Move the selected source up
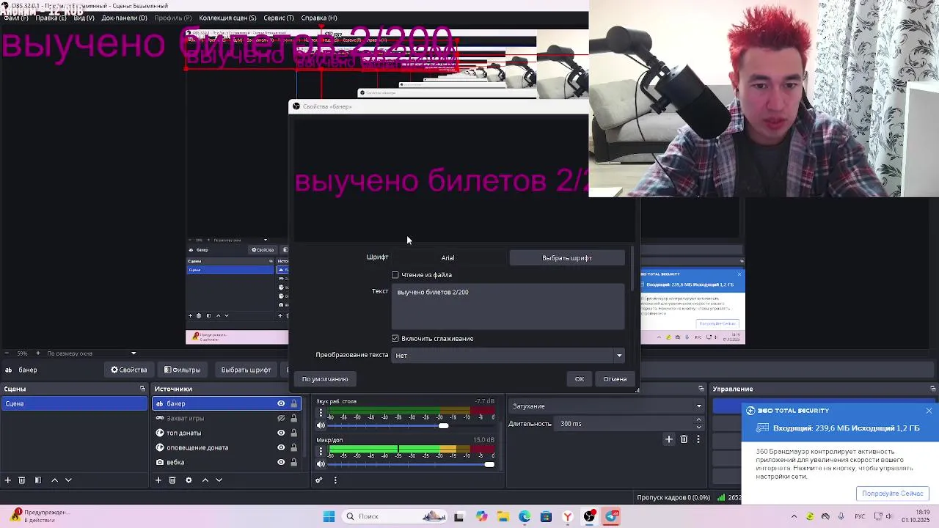The width and height of the screenshot is (939, 528). (x=205, y=480)
